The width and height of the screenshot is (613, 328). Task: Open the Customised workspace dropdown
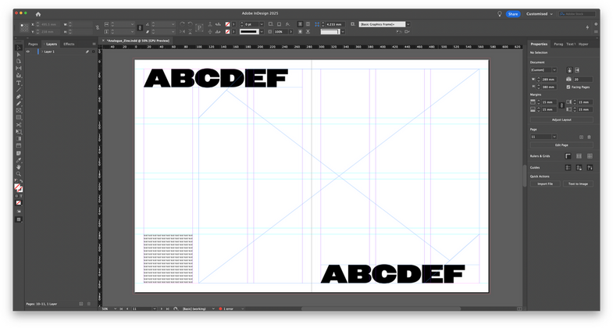point(539,14)
